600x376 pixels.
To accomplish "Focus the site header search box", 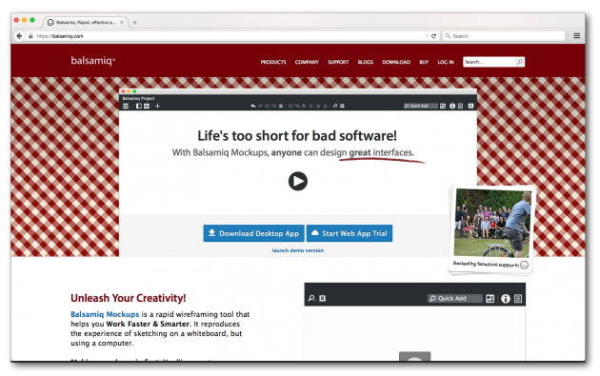I will [489, 62].
